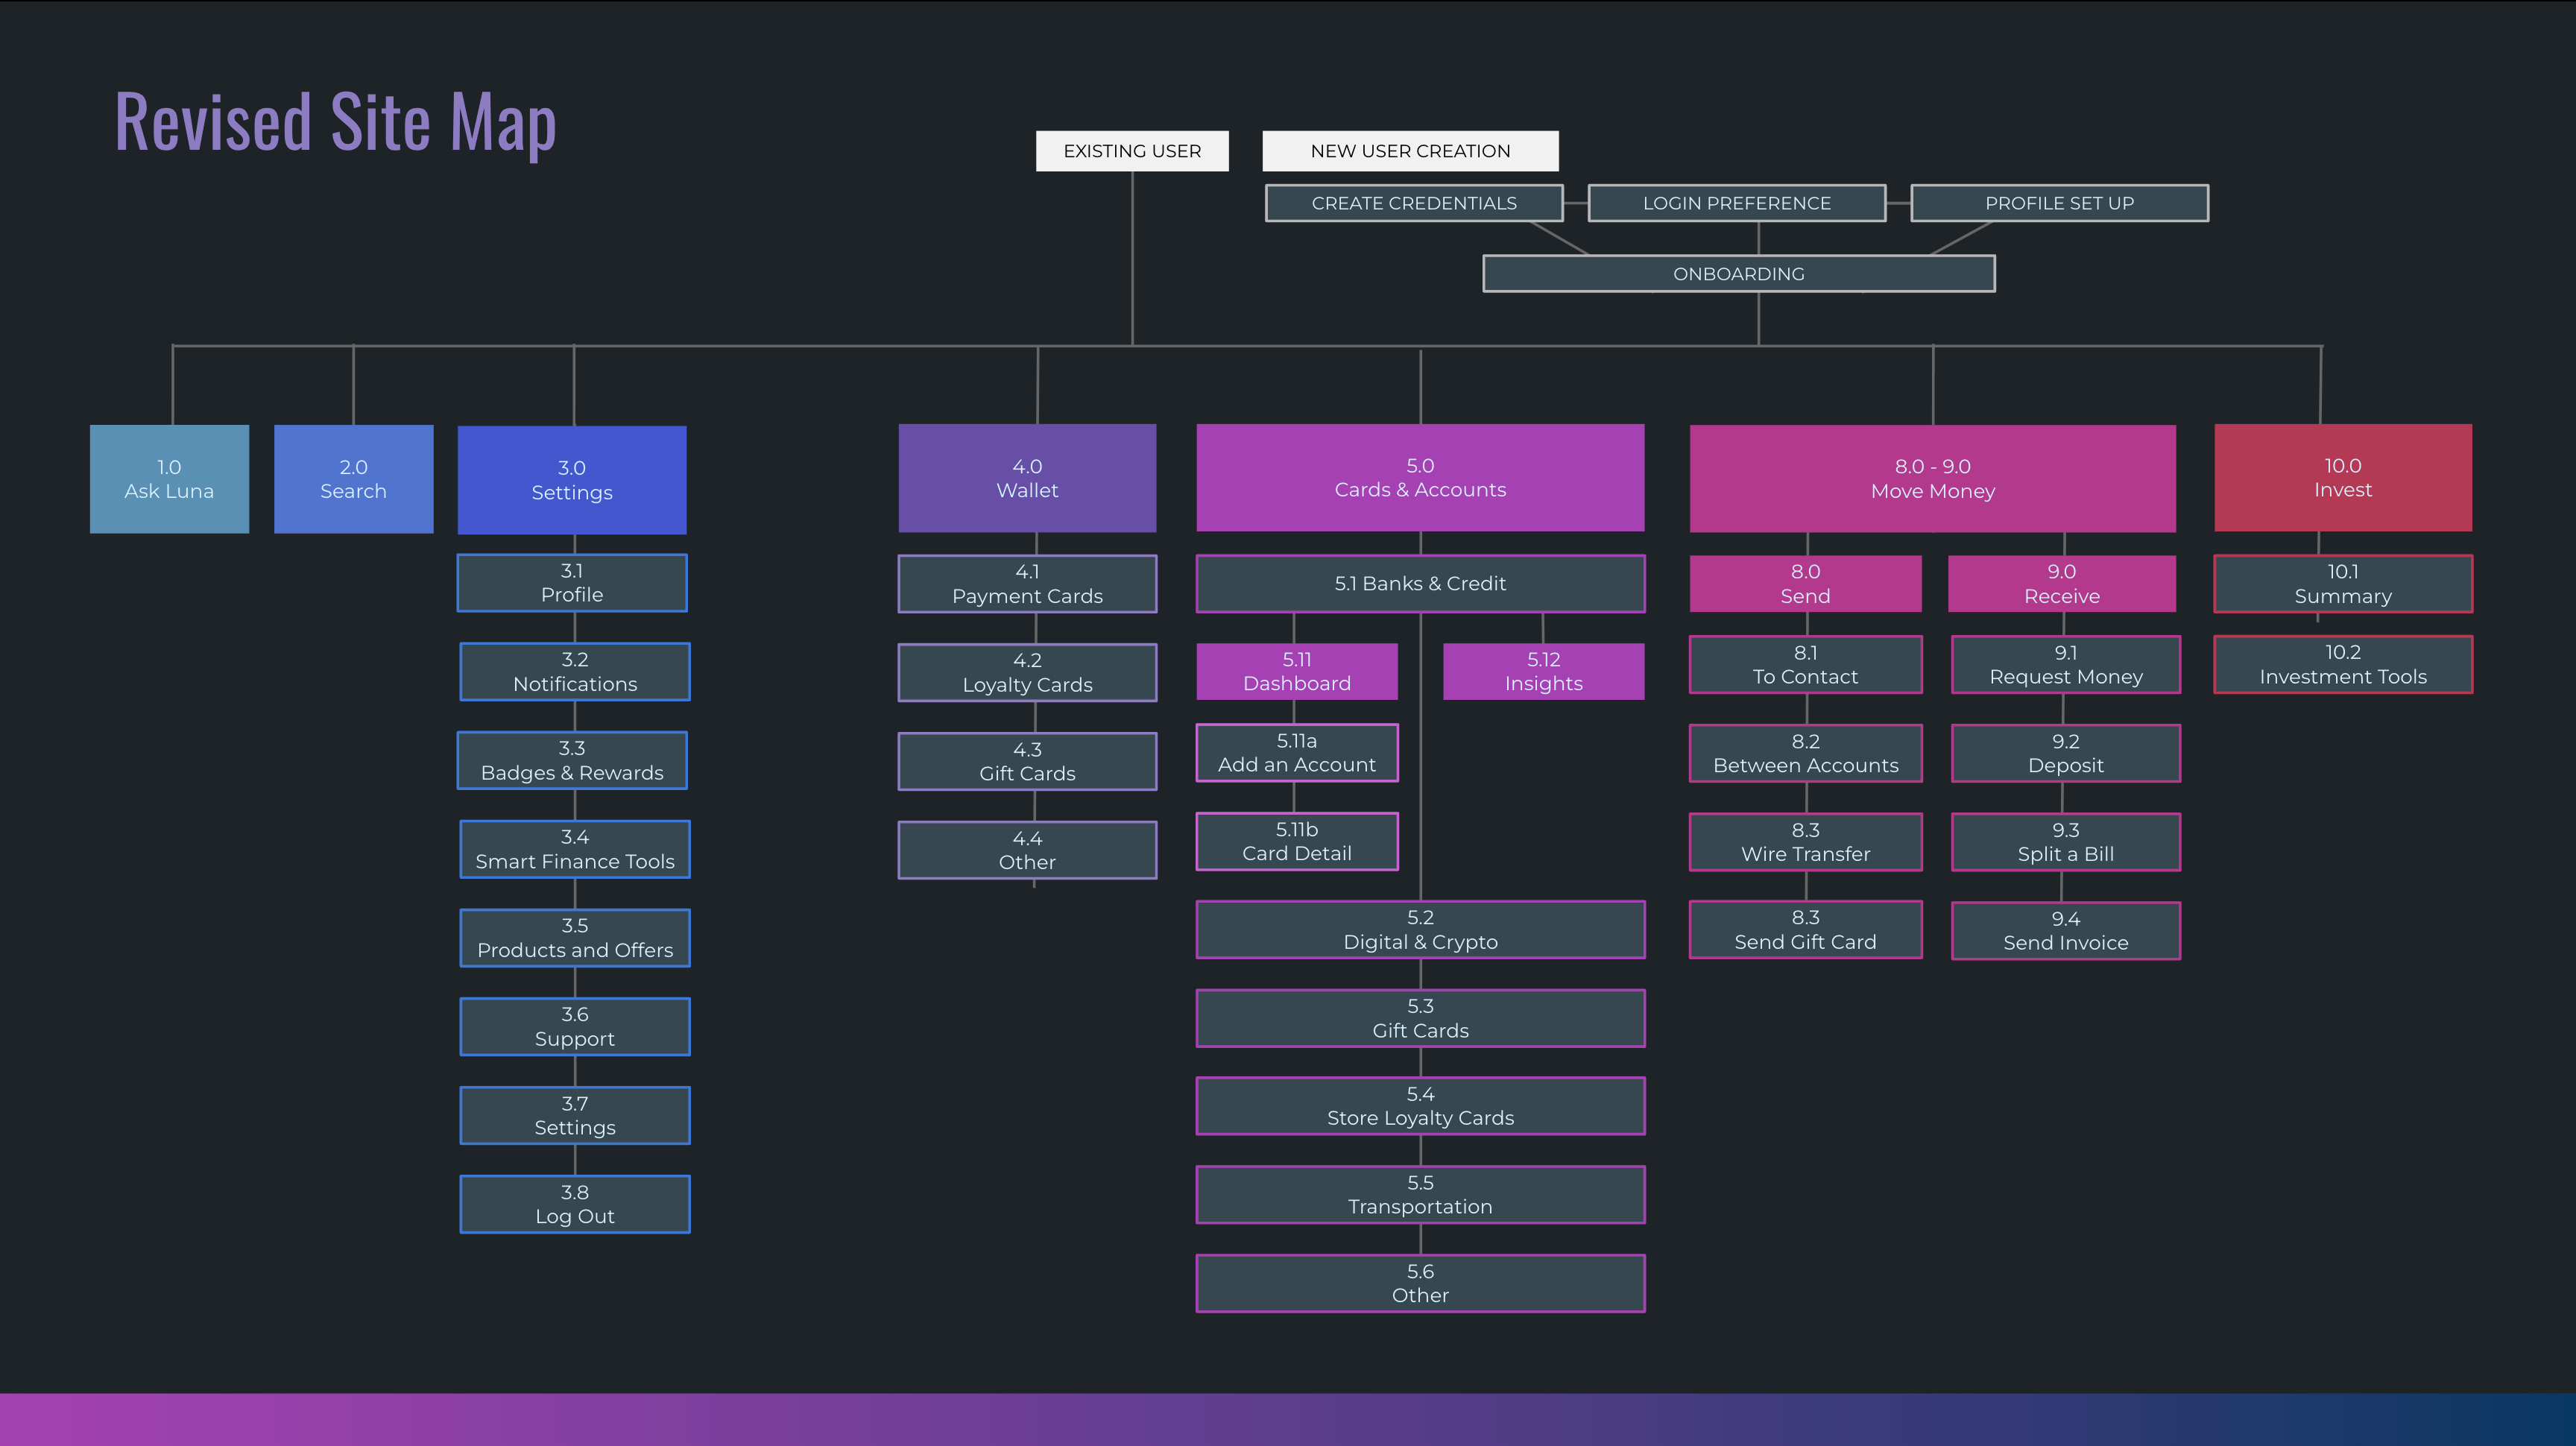The height and width of the screenshot is (1446, 2576).
Task: Select the 5.12 Insights box
Action: [x=1543, y=671]
